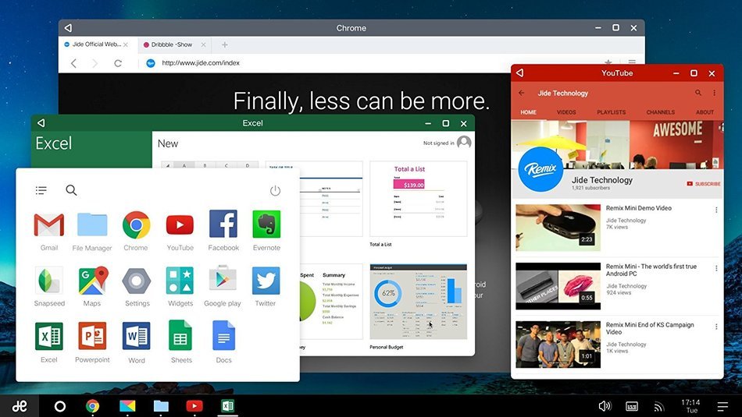The height and width of the screenshot is (417, 742).
Task: Select the Jide Official Web tab
Action: click(x=97, y=44)
